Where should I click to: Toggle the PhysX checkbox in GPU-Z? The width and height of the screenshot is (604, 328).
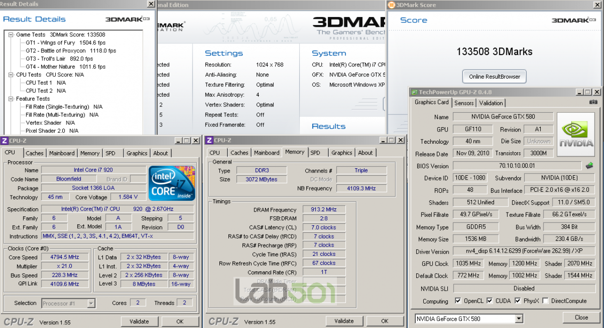[518, 301]
